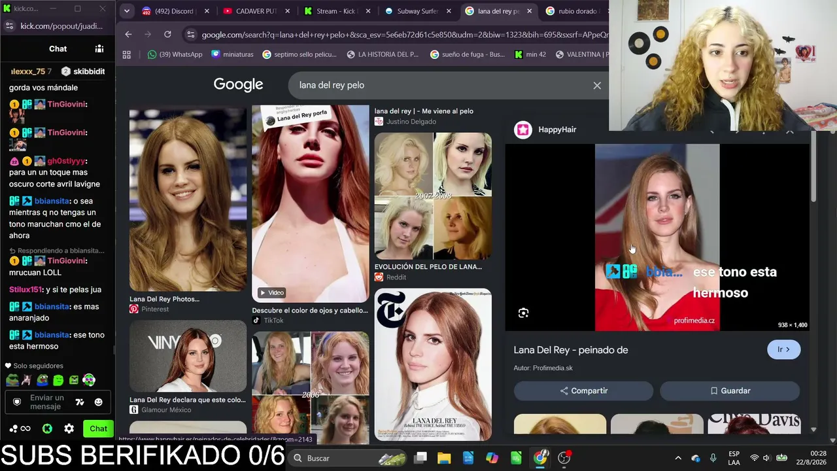Open HappyHair source link in preview
837x471 pixels.
(545, 130)
